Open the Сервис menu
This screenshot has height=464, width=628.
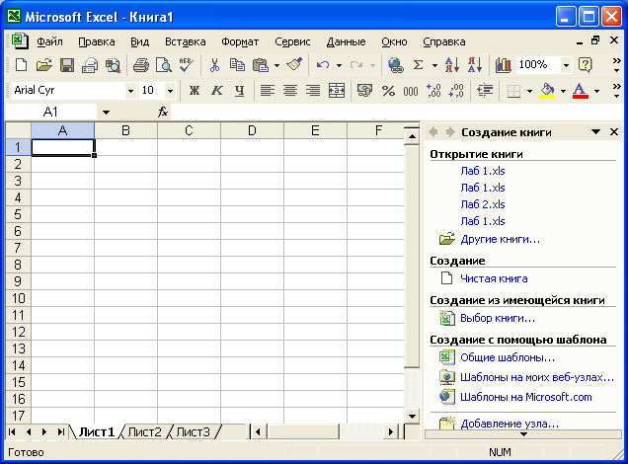pyautogui.click(x=292, y=41)
